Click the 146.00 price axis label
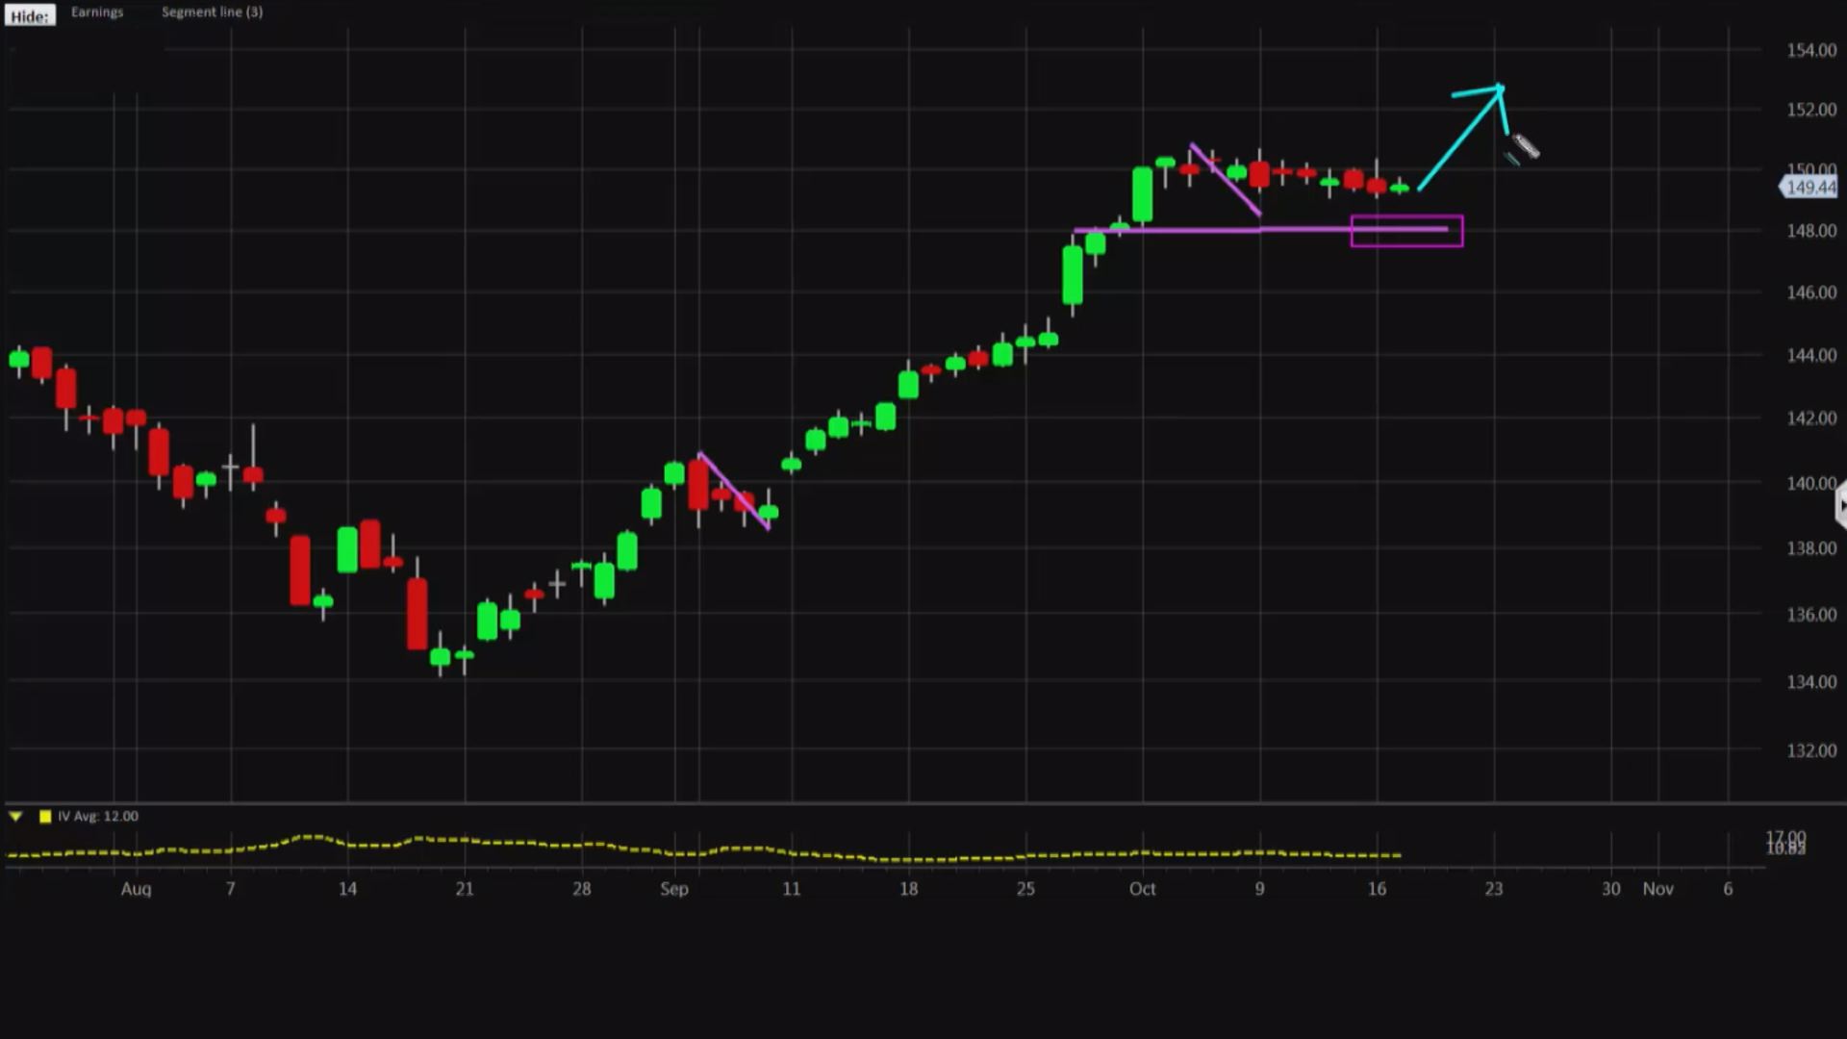The width and height of the screenshot is (1847, 1039). [x=1811, y=292]
